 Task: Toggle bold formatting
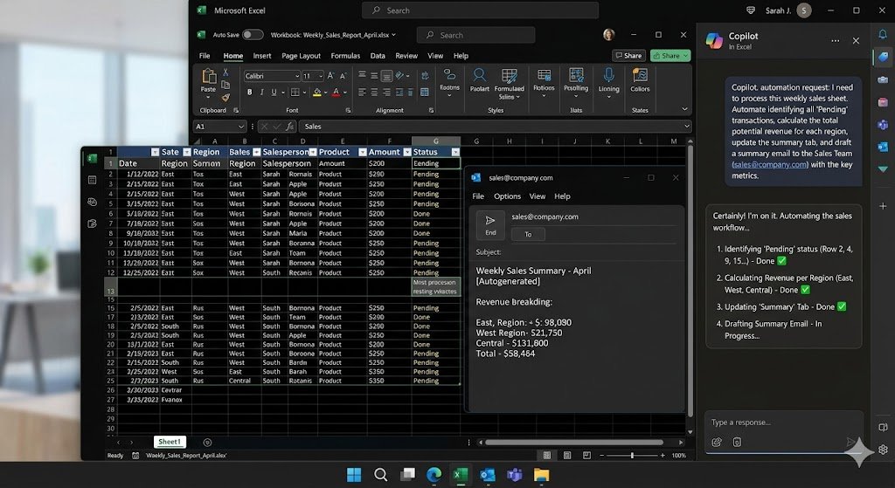pos(249,93)
